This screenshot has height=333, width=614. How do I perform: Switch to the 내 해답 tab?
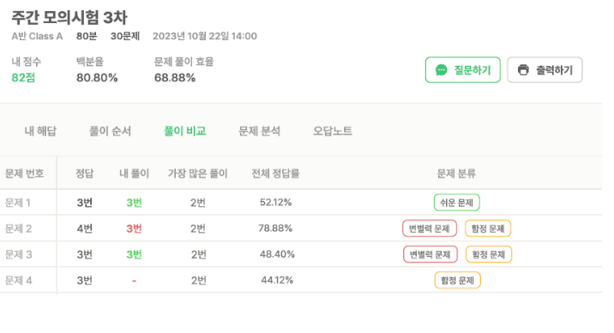pyautogui.click(x=40, y=131)
